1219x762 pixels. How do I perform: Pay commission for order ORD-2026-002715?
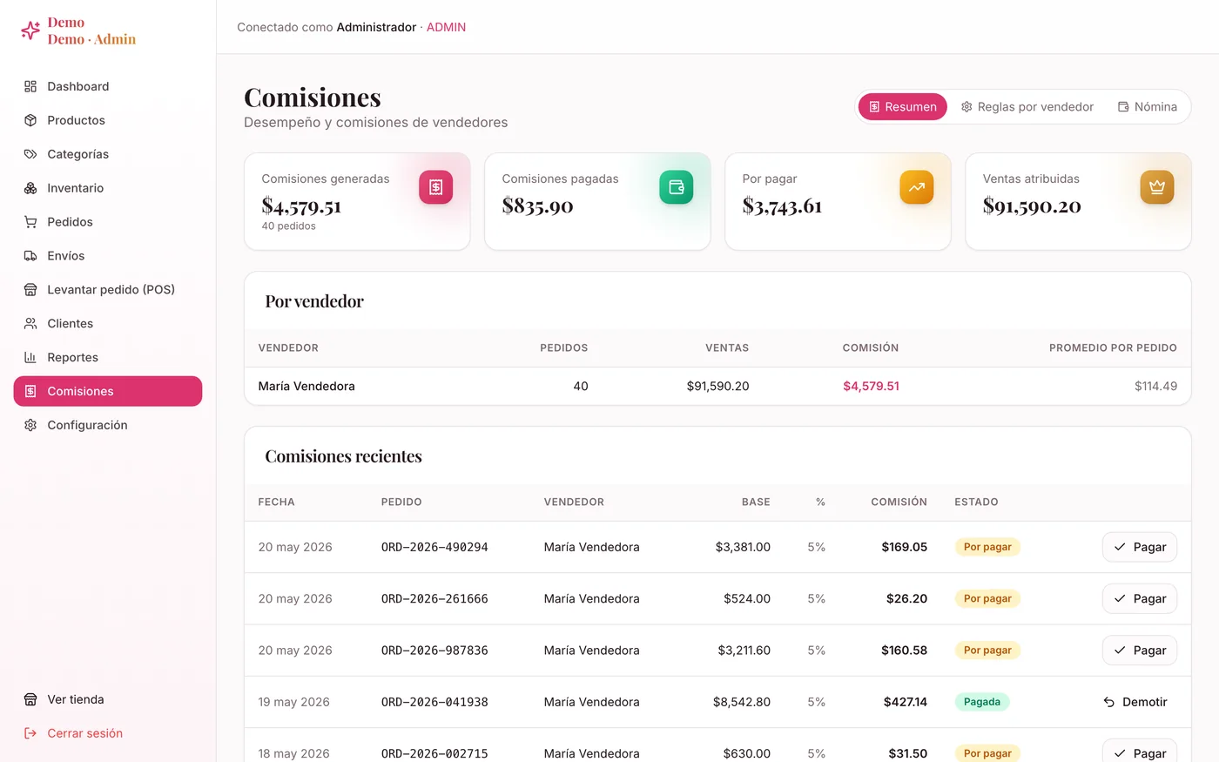1140,751
